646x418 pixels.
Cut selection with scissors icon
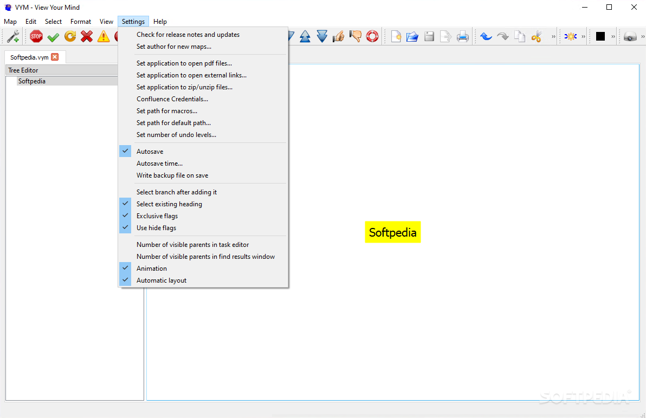pyautogui.click(x=536, y=37)
